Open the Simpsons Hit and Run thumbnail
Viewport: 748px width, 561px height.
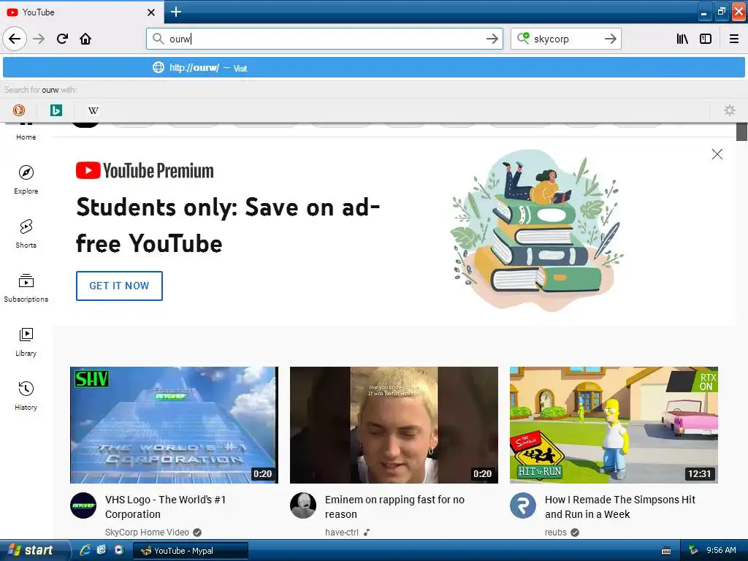(x=614, y=425)
